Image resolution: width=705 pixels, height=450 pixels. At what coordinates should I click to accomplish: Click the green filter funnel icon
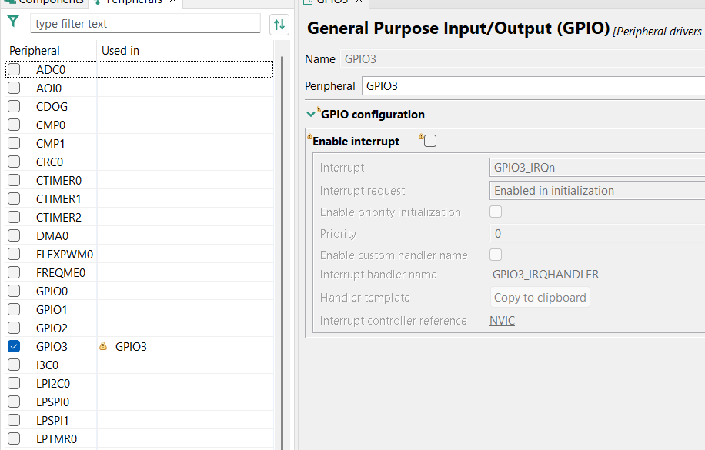(x=13, y=22)
